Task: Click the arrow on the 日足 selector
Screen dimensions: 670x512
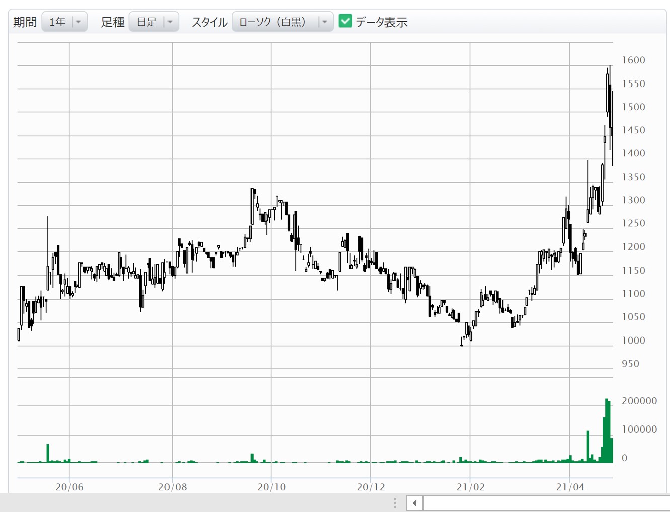Action: (171, 22)
